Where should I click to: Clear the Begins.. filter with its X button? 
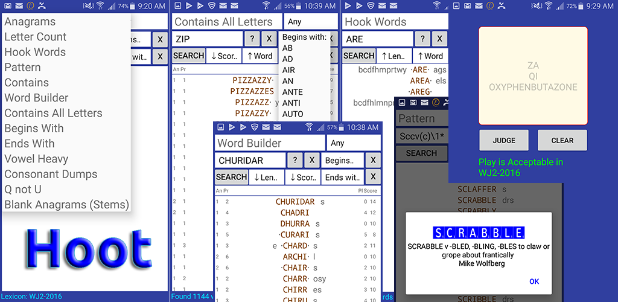pyautogui.click(x=373, y=161)
